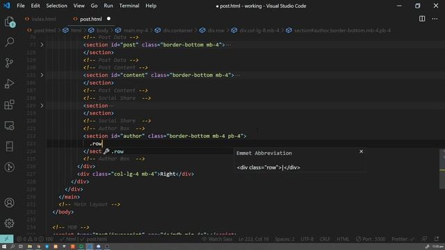This screenshot has height=250, width=445.
Task: Open File Explorer from the taskbar
Action: point(29,247)
